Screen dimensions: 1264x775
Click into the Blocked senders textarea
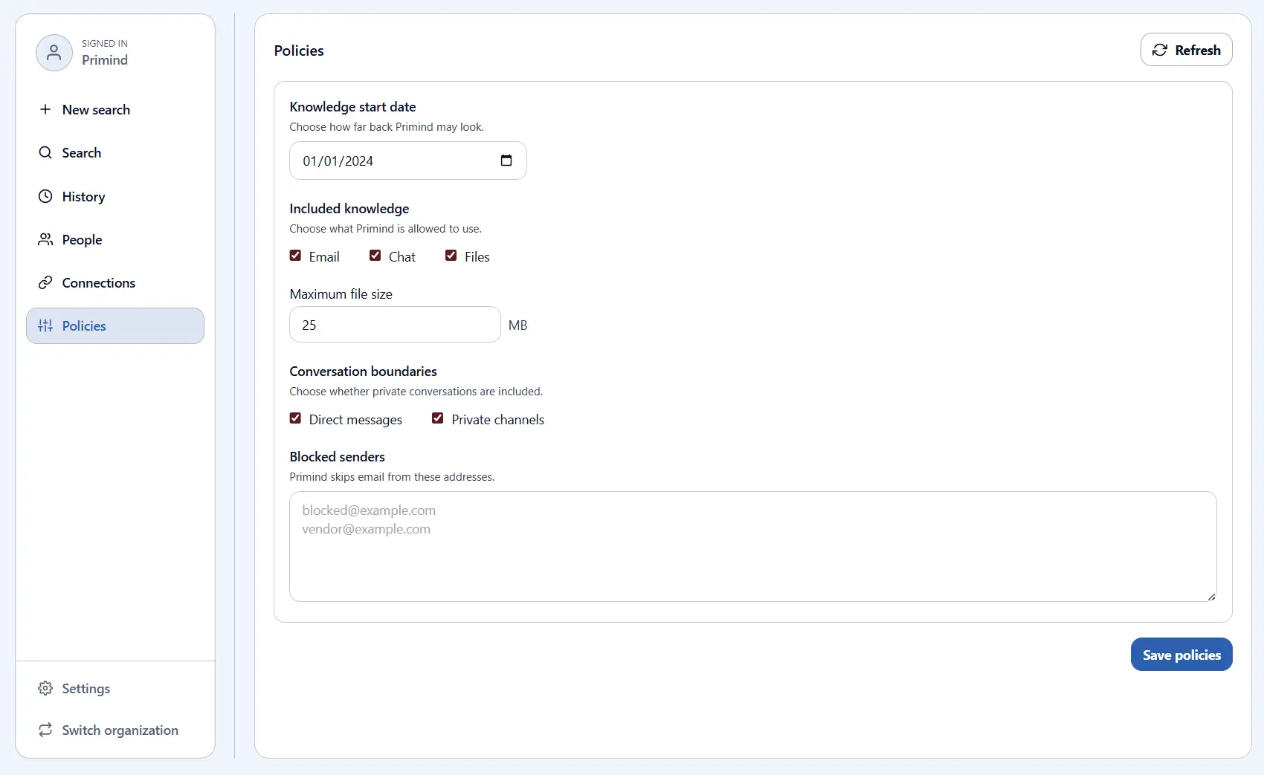pos(752,546)
